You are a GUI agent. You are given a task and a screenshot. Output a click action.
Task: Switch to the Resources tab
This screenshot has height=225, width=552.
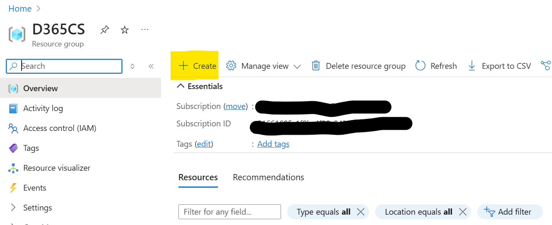(198, 177)
